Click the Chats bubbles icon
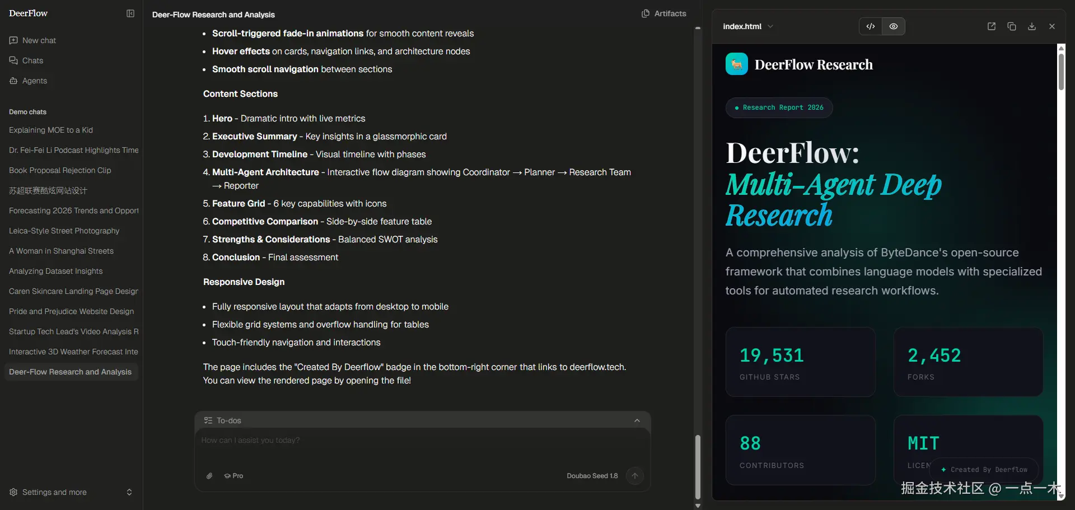 click(x=13, y=60)
